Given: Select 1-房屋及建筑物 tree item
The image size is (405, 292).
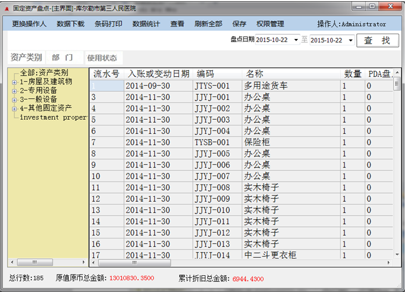Looking at the screenshot, I should coord(46,81).
